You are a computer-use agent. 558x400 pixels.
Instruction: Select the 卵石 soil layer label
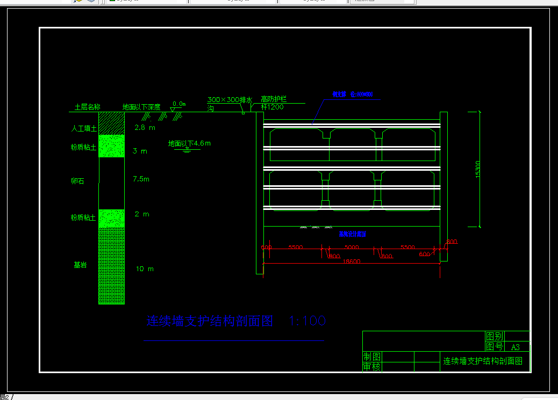click(77, 181)
